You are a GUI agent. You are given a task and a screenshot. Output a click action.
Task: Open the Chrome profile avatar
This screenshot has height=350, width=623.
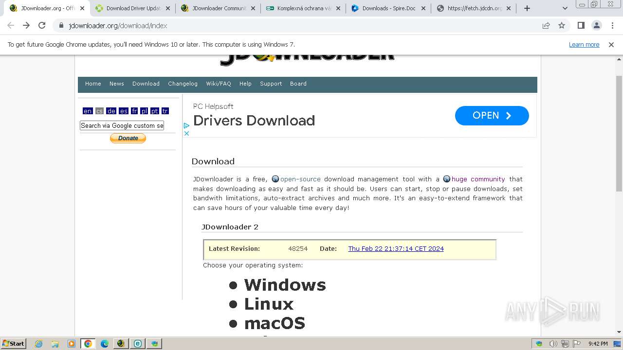pos(596,25)
